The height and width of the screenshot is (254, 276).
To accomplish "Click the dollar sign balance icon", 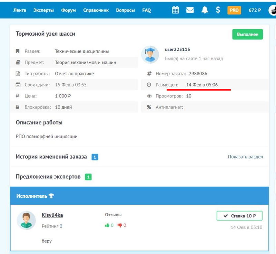I will click(x=218, y=10).
